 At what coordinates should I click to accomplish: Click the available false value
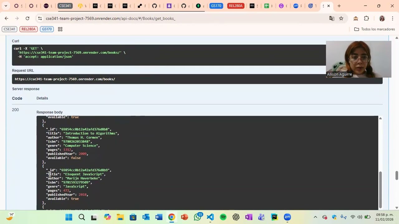click(x=76, y=158)
